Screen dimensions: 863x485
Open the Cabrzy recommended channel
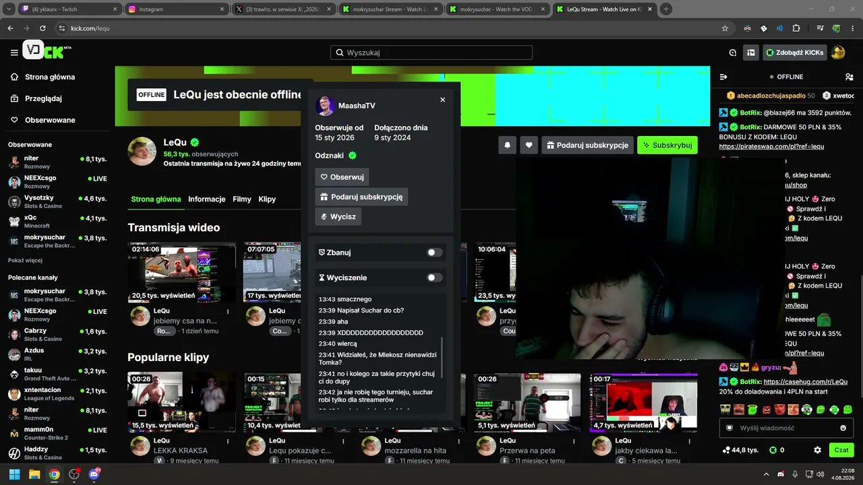57,335
